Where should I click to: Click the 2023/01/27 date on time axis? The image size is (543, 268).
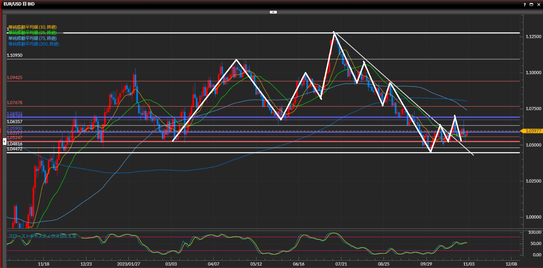coord(128,264)
